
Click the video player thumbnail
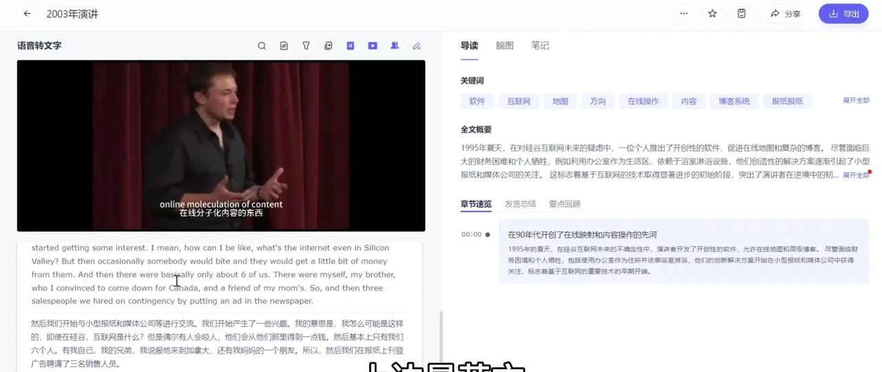point(221,145)
